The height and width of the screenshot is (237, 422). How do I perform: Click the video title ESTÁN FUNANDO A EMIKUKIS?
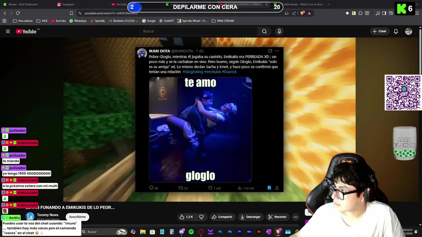click(x=70, y=207)
